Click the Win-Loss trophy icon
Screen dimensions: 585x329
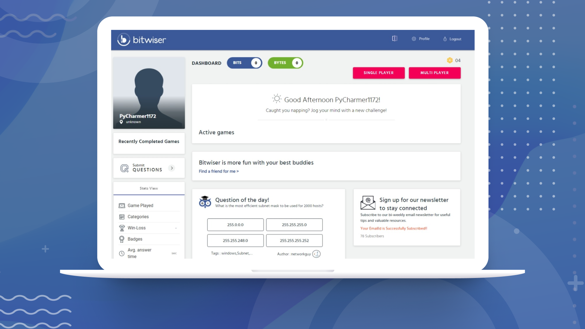click(x=122, y=227)
